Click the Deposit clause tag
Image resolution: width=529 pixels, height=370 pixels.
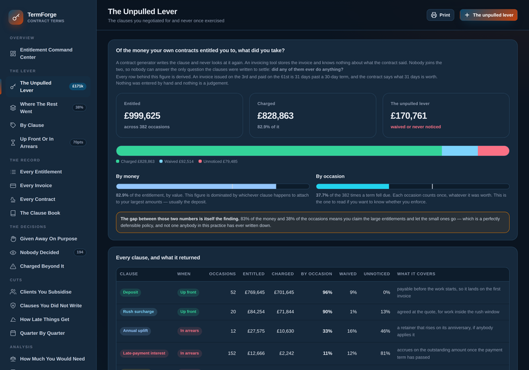(x=130, y=292)
